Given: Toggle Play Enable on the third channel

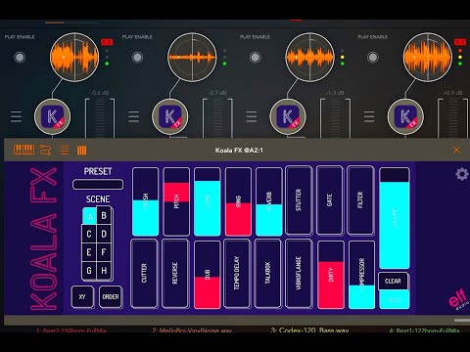Looking at the screenshot, I should [x=256, y=58].
